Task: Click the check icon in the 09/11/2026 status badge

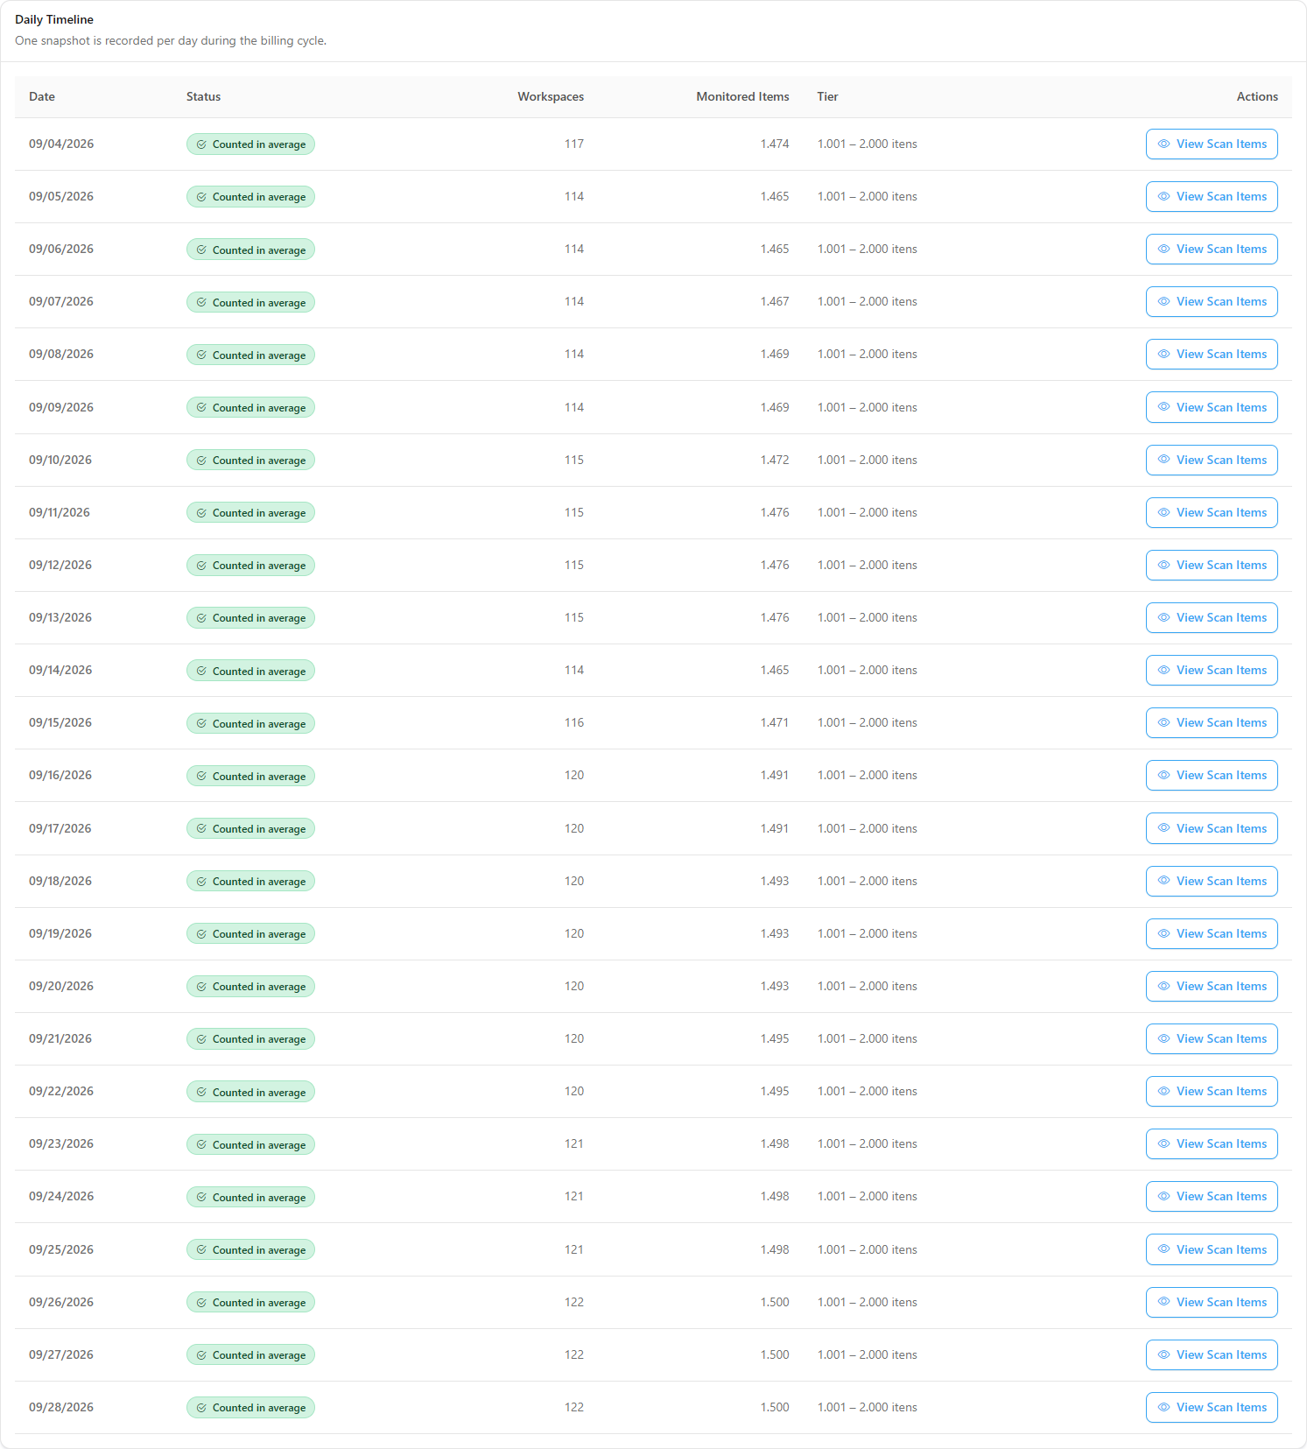Action: tap(201, 513)
